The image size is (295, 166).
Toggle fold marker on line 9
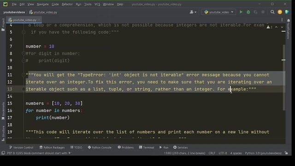tap(24, 60)
